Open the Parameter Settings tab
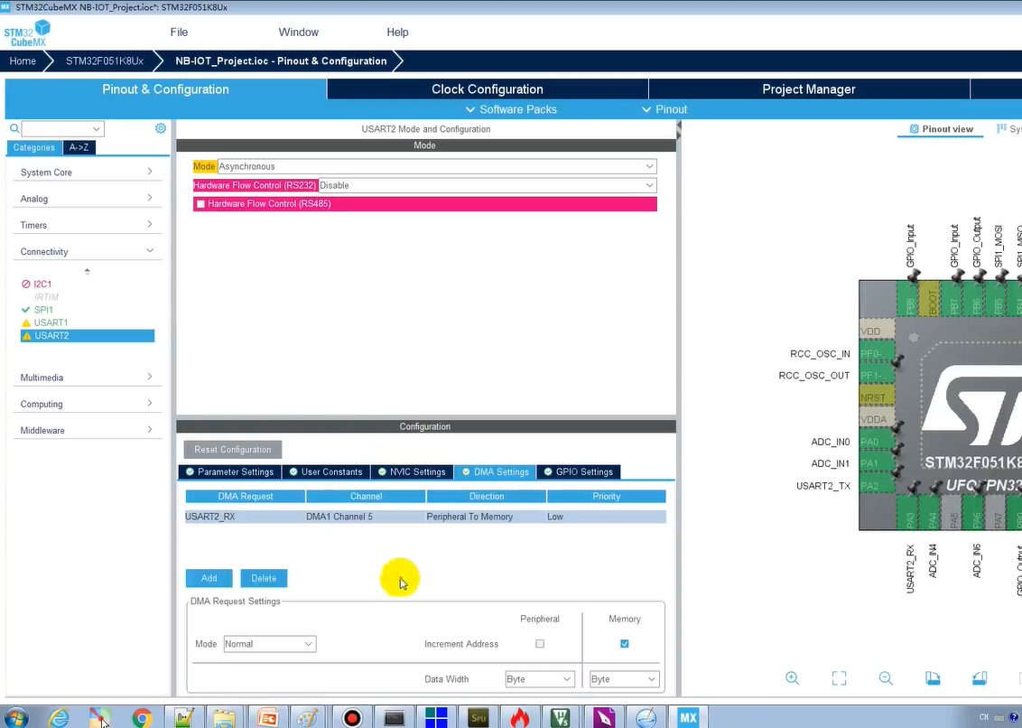The width and height of the screenshot is (1022, 728). tap(229, 471)
